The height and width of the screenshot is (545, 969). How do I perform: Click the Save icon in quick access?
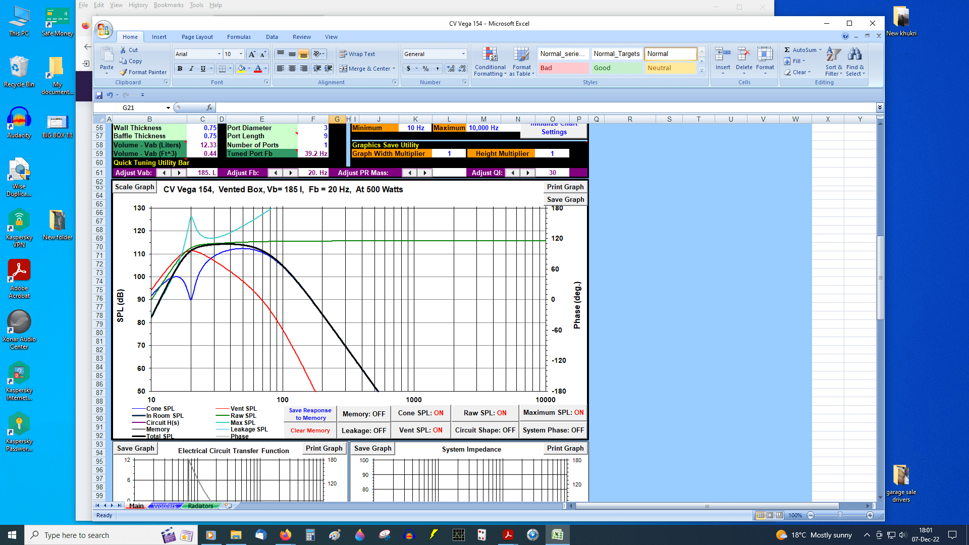pos(99,95)
